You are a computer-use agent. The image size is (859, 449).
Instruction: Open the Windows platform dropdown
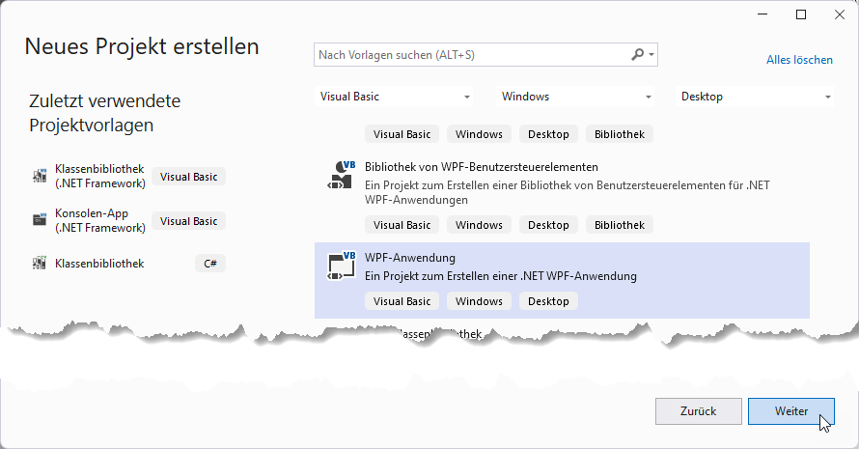[x=576, y=97]
